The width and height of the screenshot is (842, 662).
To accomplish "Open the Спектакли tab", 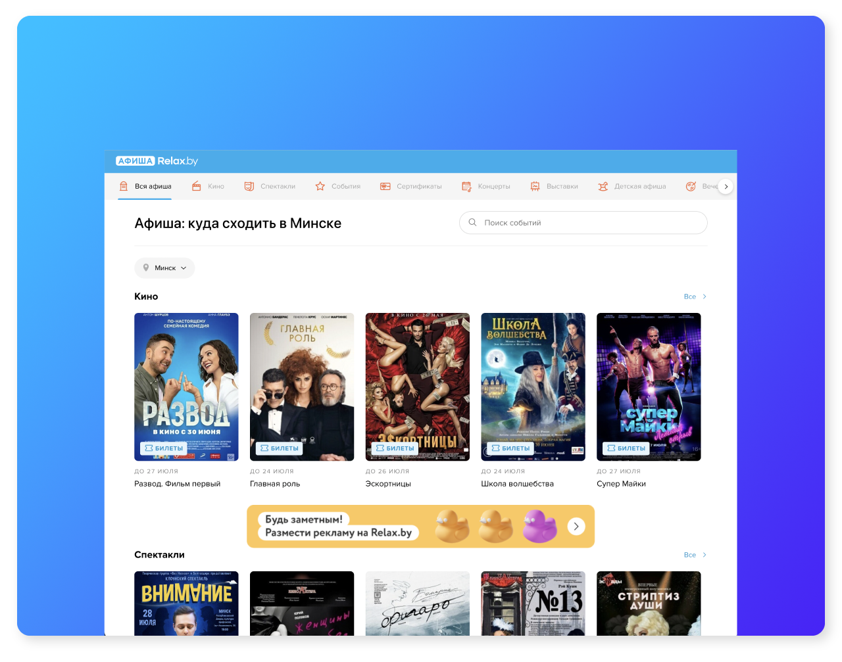I will tap(270, 186).
